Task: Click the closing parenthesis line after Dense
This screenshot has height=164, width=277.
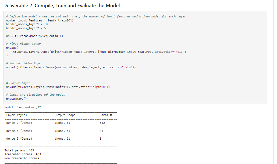Action: 7,56
